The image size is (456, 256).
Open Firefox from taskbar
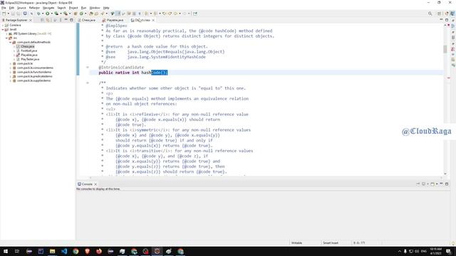pos(99,251)
